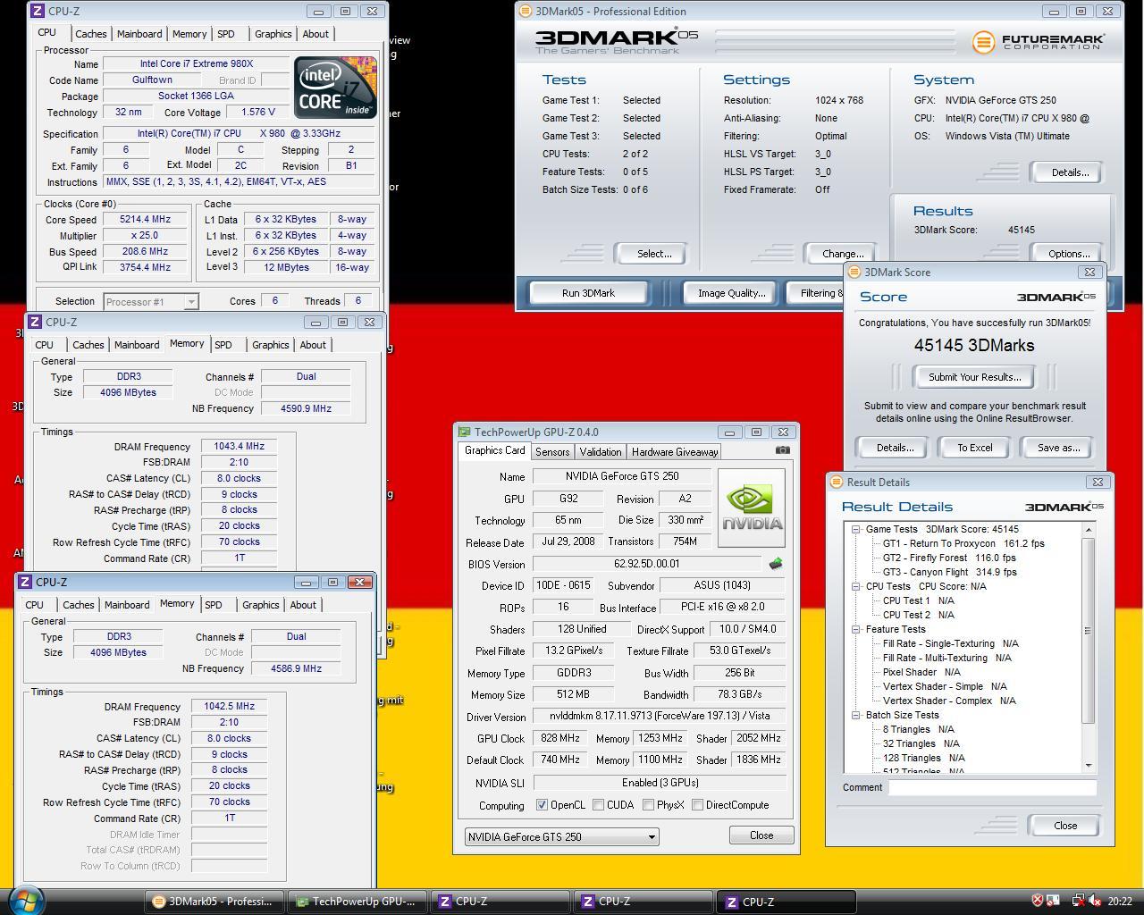Collapse the Feature Tests tree node
Screen dimensions: 1144x915
pyautogui.click(x=855, y=629)
